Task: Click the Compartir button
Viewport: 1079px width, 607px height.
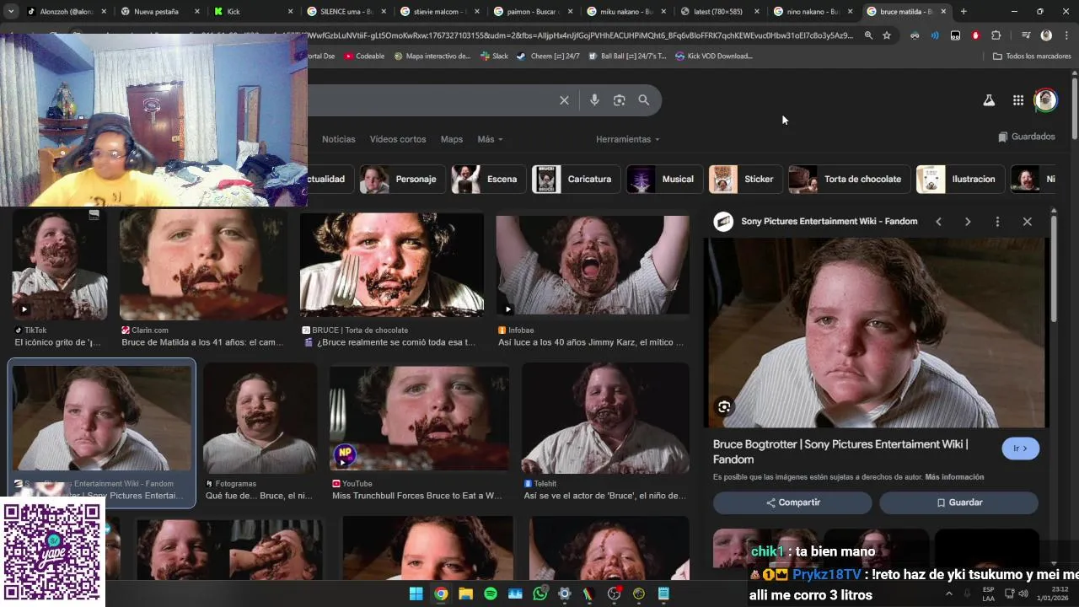Action: point(792,502)
